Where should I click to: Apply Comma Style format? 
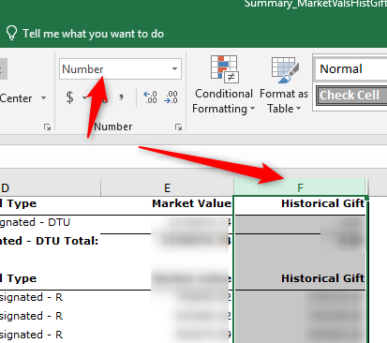point(121,97)
